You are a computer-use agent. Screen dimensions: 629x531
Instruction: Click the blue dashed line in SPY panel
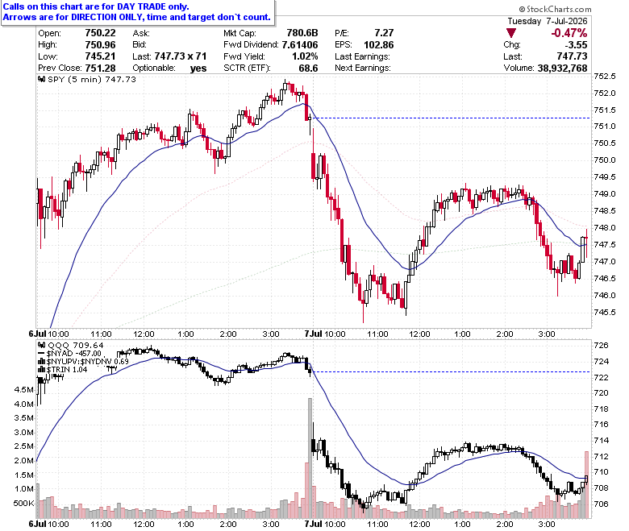pyautogui.click(x=452, y=118)
